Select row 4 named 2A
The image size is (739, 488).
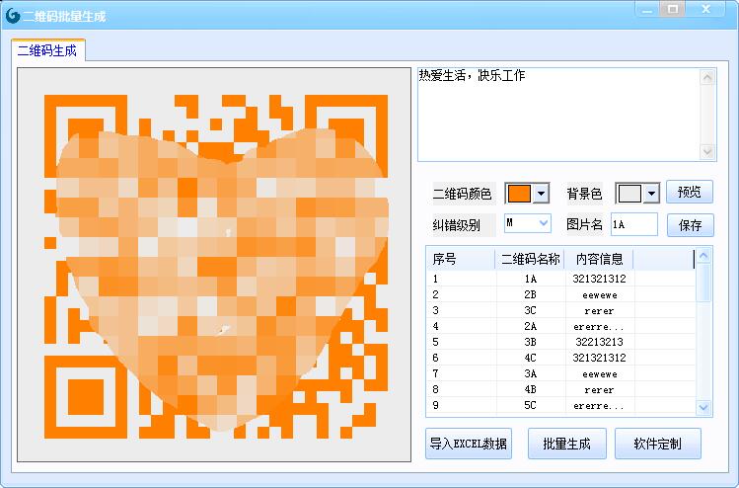[x=560, y=326]
